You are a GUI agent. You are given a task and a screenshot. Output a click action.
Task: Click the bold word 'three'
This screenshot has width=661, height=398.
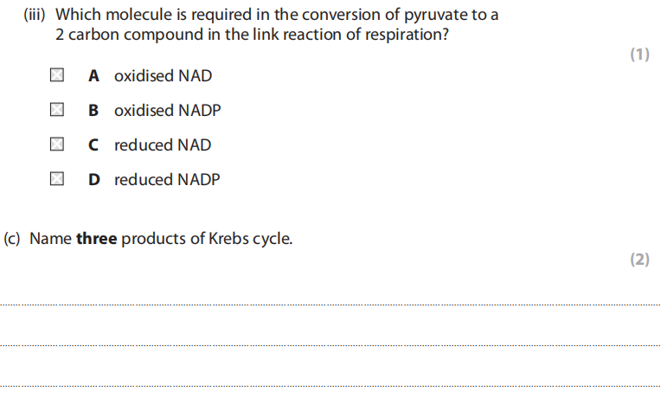(x=96, y=239)
